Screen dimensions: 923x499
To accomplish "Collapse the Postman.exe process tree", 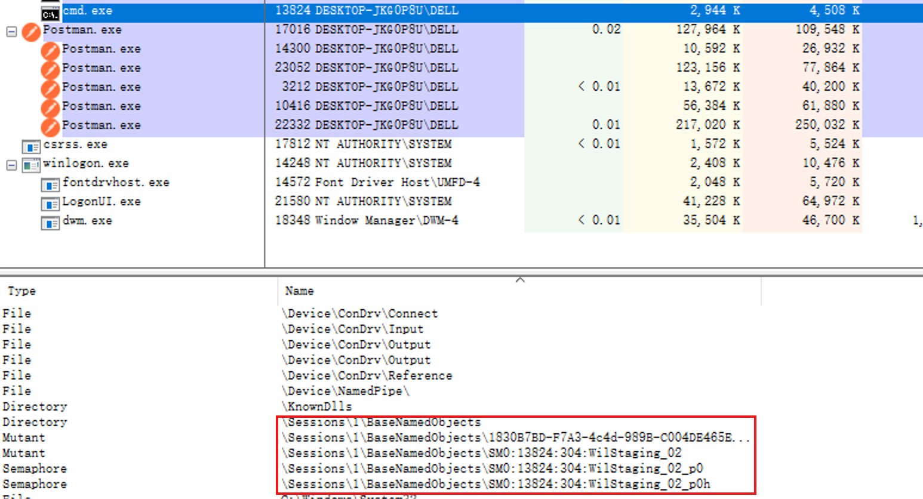I will click(11, 32).
